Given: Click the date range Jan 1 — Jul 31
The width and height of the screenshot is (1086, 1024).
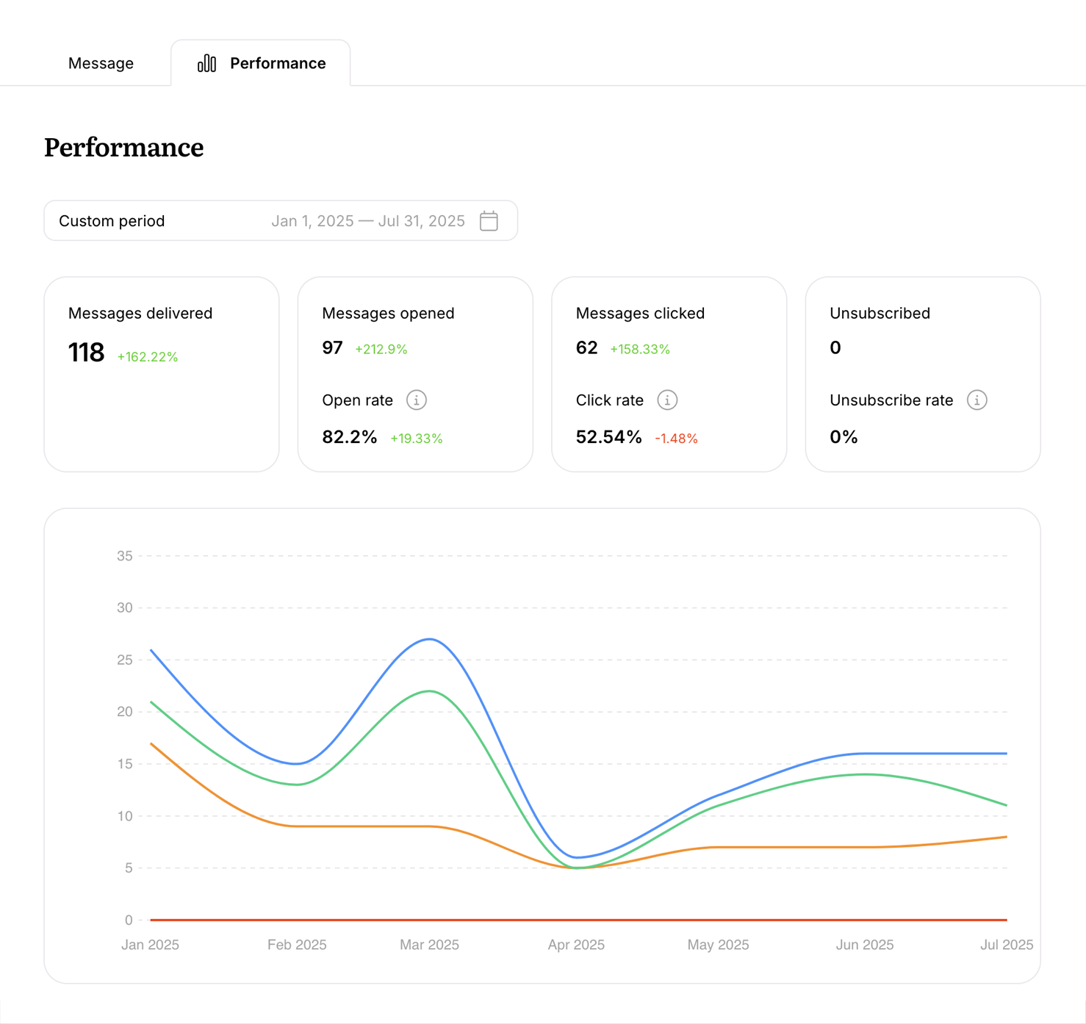Looking at the screenshot, I should click(x=368, y=220).
